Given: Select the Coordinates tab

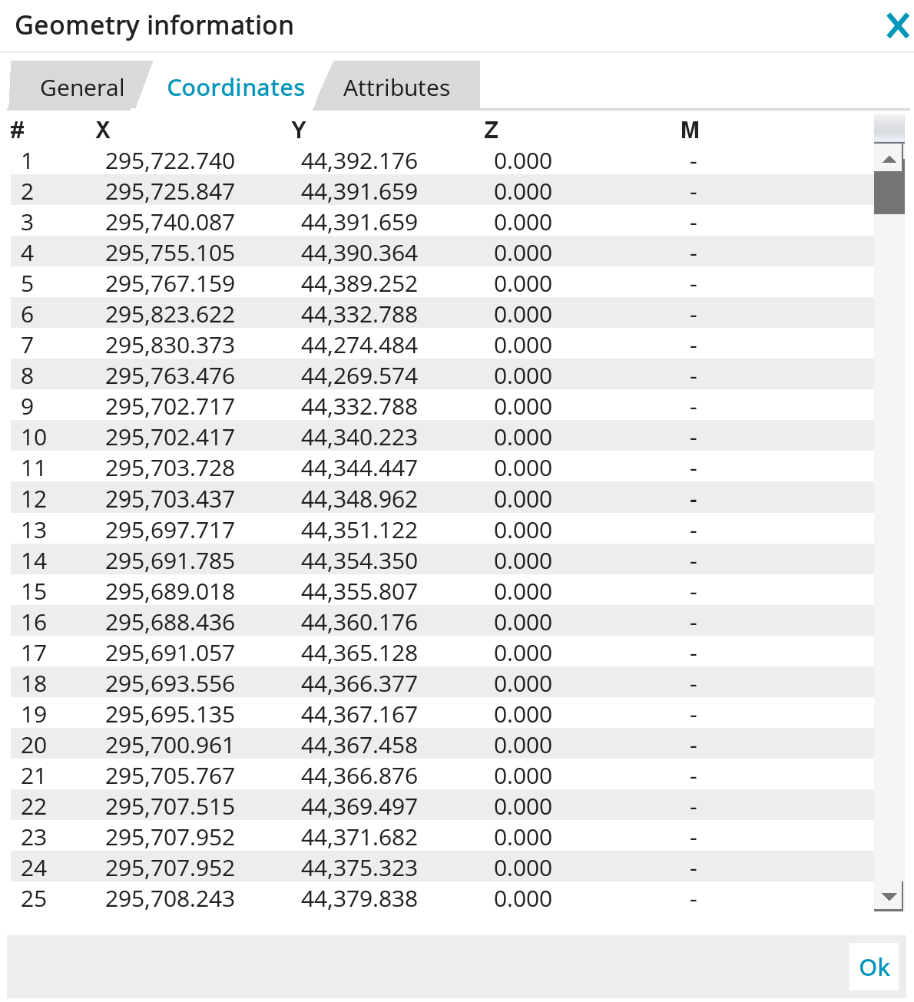Looking at the screenshot, I should (x=236, y=88).
